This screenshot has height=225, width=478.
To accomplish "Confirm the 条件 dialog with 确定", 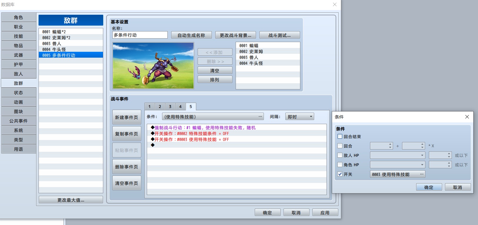I will click(429, 187).
